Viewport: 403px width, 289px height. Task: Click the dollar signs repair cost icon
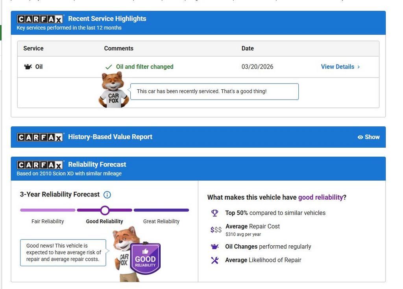[x=216, y=230]
